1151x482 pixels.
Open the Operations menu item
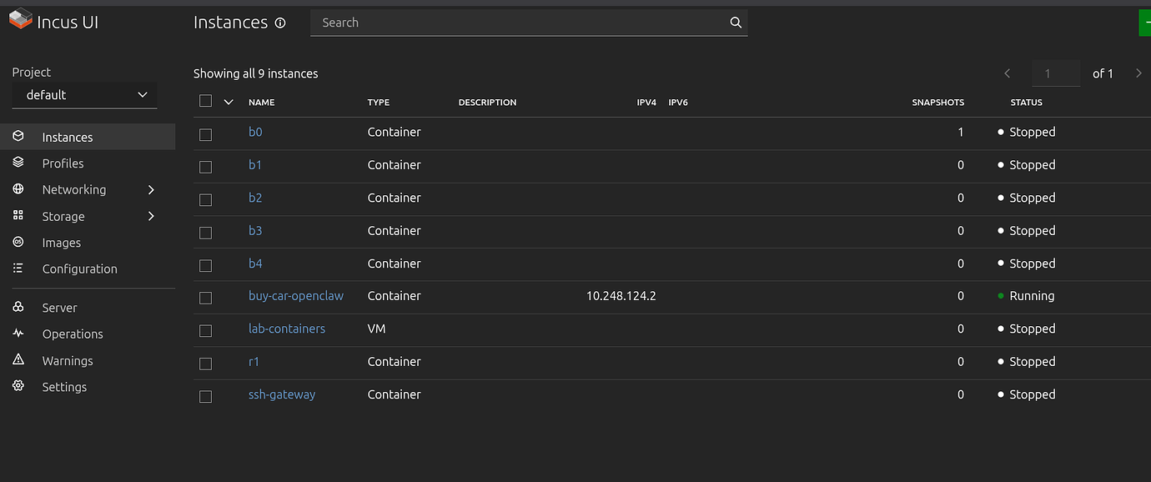[73, 334]
